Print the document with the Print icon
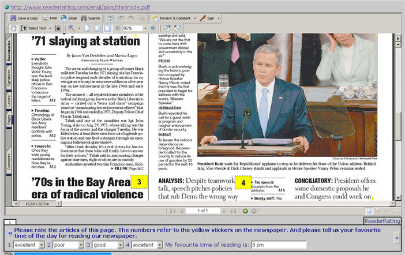The image size is (405, 255). 45,18
